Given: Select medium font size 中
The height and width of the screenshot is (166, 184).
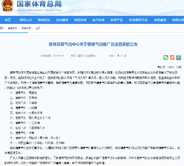Looking at the screenshot, I should pyautogui.click(x=122, y=56).
